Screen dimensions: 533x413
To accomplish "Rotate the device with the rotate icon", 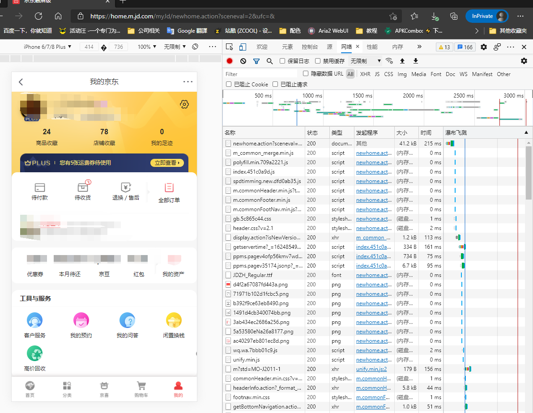I will pos(195,47).
